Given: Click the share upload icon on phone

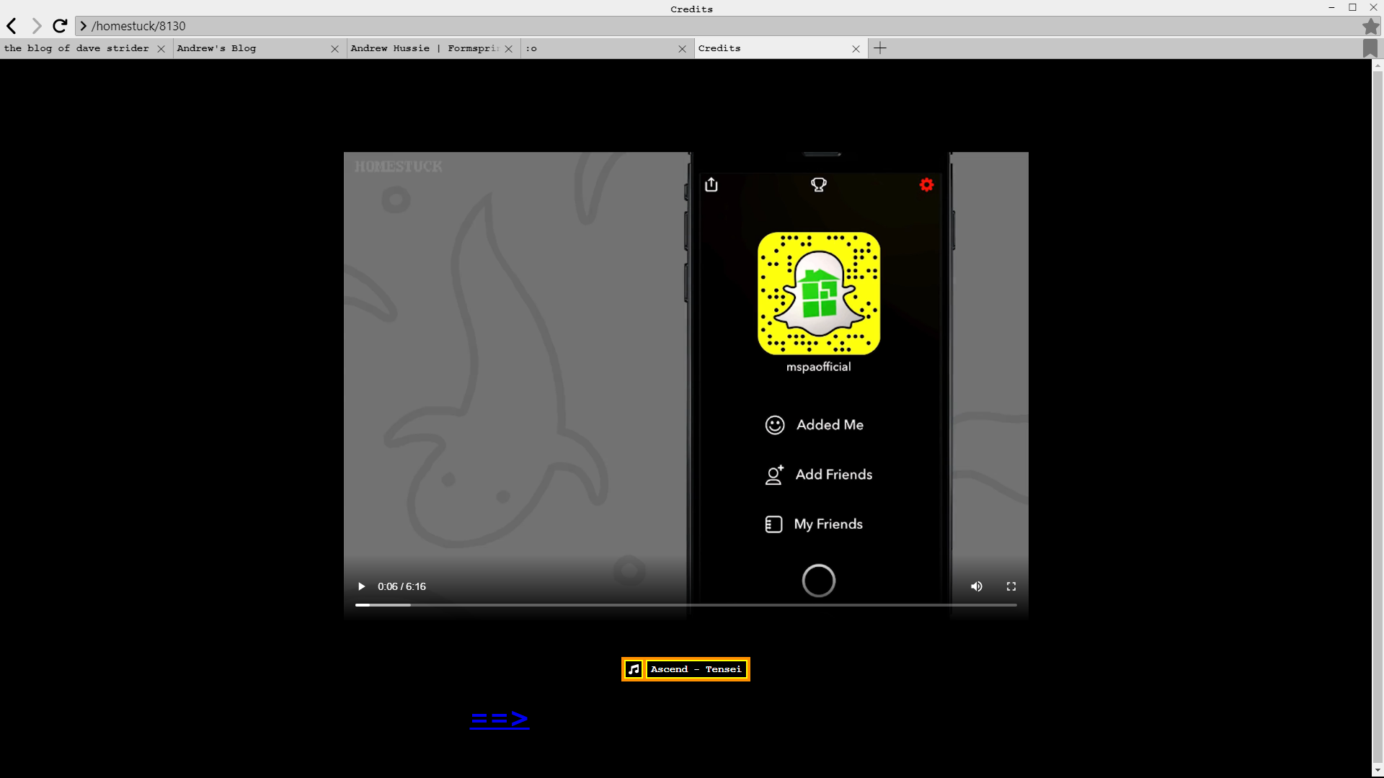Looking at the screenshot, I should click(711, 185).
